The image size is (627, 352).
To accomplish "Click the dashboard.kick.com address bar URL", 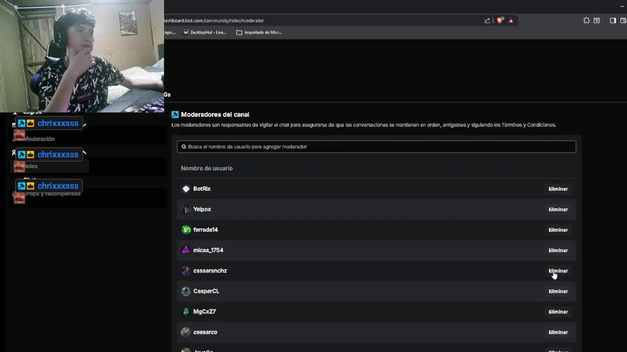I will [x=214, y=21].
